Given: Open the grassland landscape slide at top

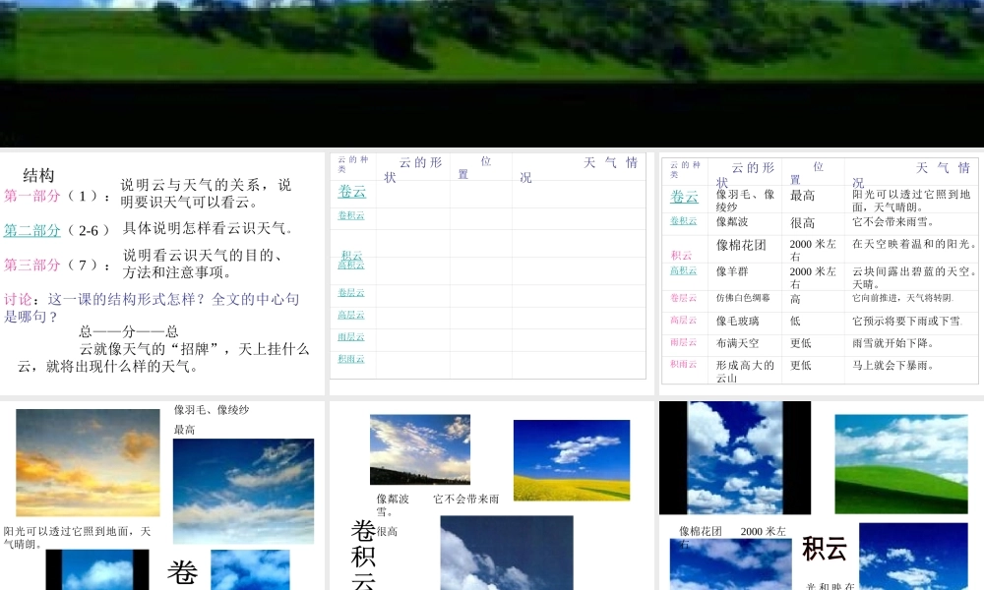Looking at the screenshot, I should tap(492, 74).
